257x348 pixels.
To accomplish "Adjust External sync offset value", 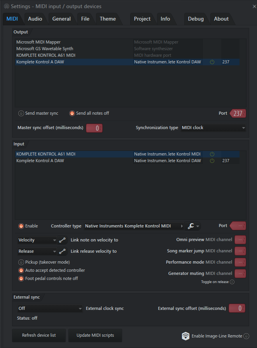I will (237, 308).
